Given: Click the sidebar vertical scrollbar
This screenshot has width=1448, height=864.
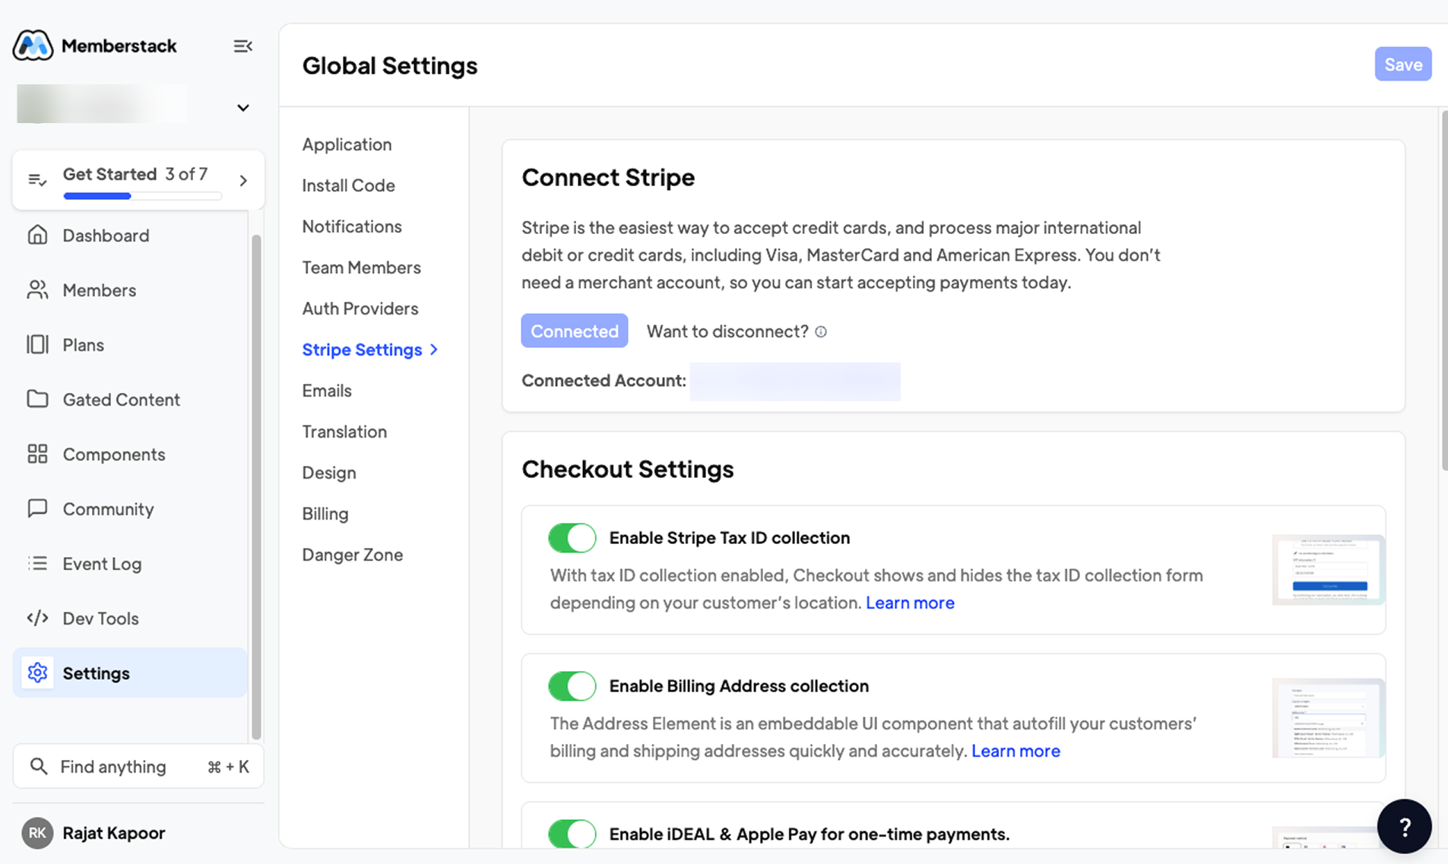Looking at the screenshot, I should tap(256, 486).
